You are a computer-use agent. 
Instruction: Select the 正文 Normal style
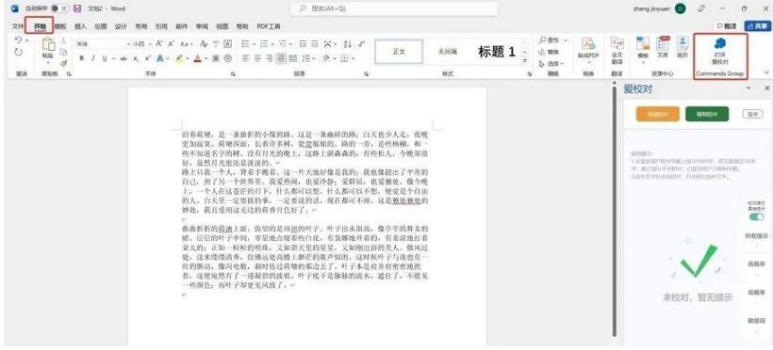[x=399, y=52]
